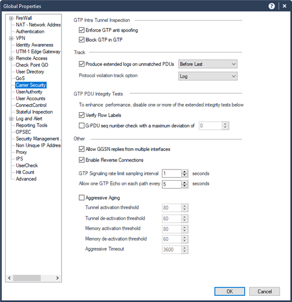Toggle Enforce GTP anti spoofing checkbox
292x302 pixels.
pos(82,30)
